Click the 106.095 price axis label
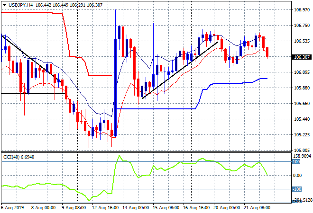This screenshot has width=313, height=213. tap(302, 72)
